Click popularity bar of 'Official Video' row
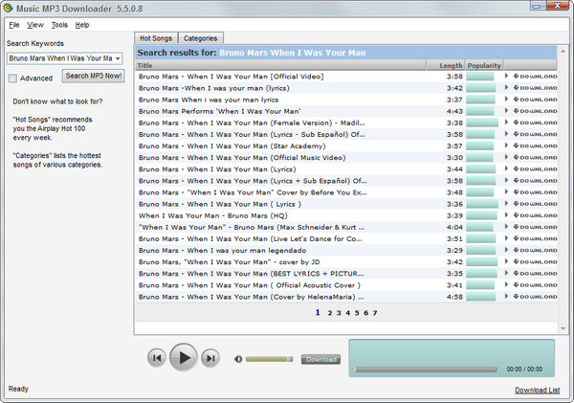The image size is (574, 403). coord(480,77)
